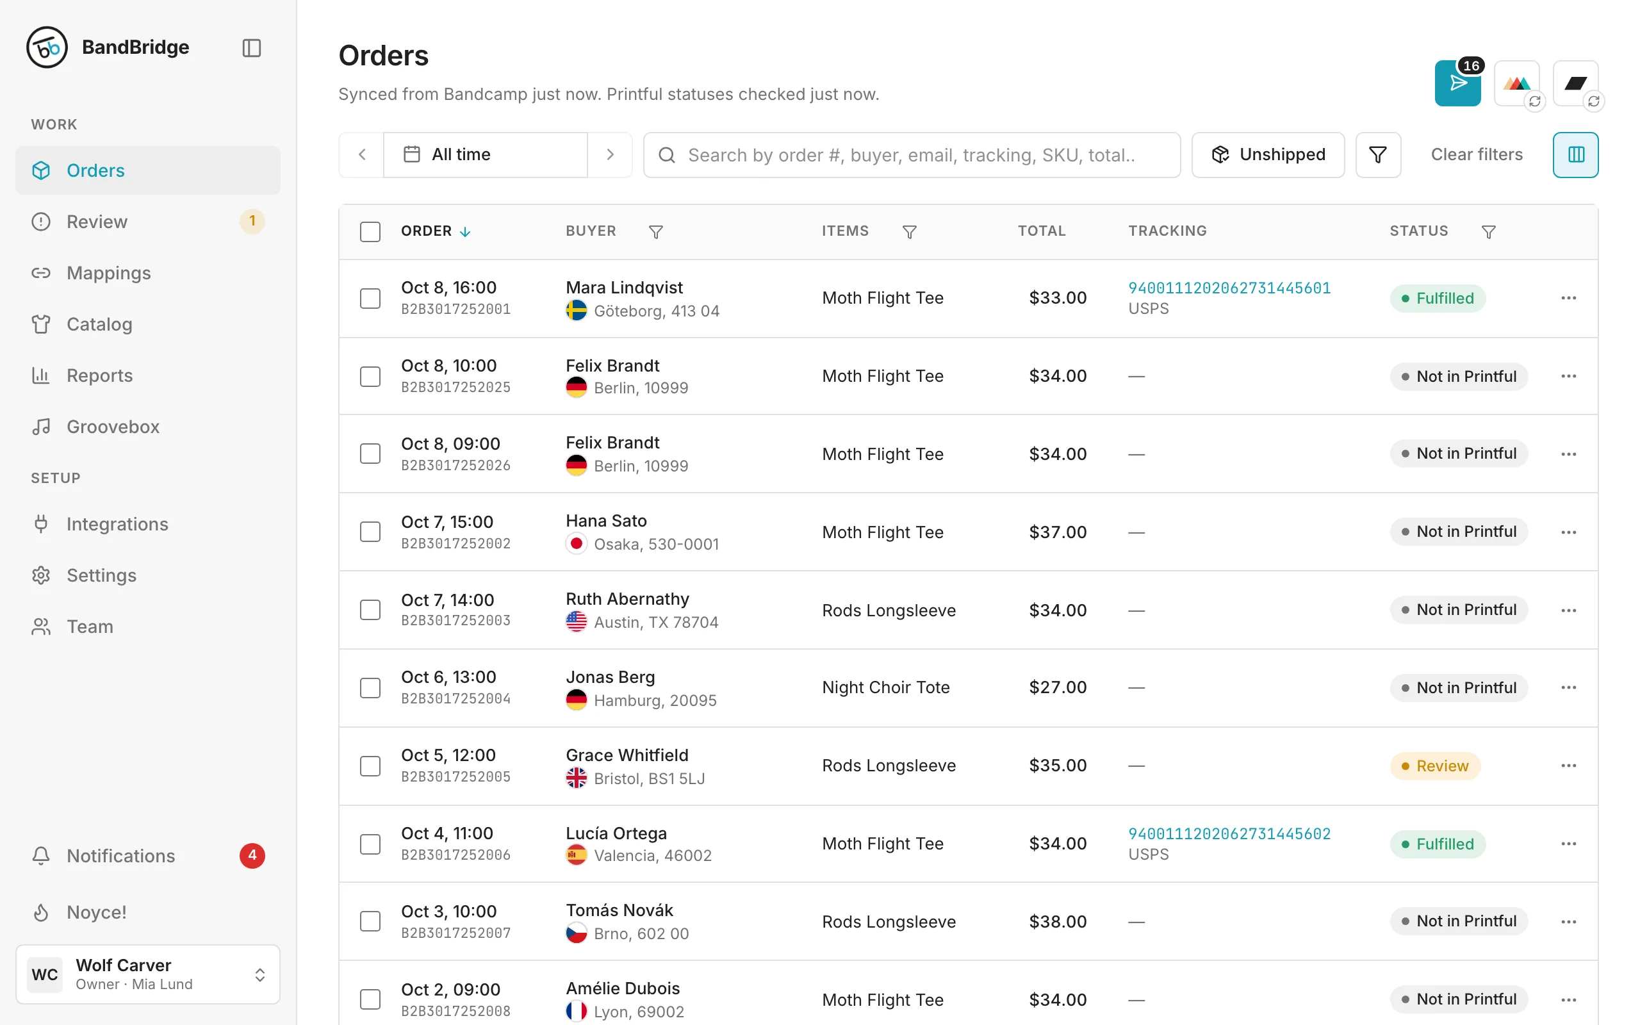Open the send queue button with 16 badge

[1457, 83]
